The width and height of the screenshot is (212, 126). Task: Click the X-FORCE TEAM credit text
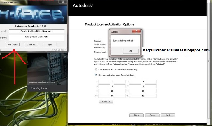click(x=59, y=50)
